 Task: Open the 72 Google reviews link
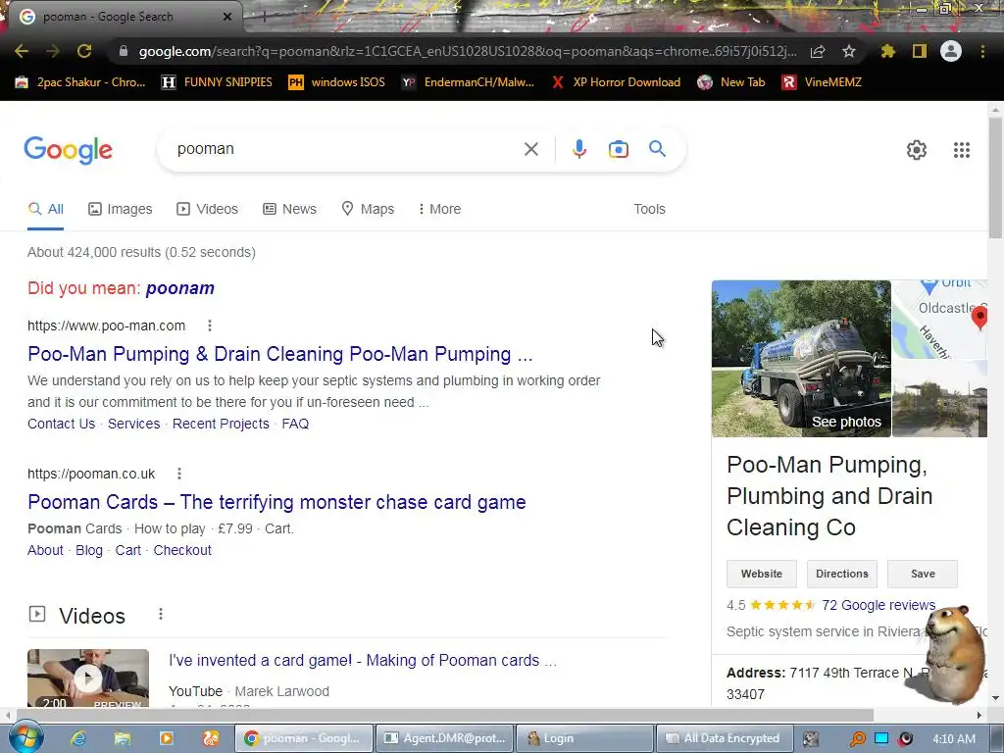(878, 605)
